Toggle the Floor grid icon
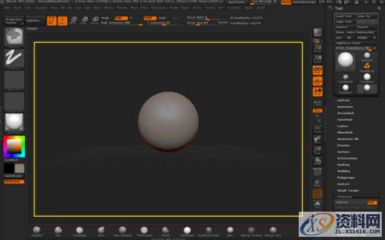Image resolution: width=385 pixels, height=240 pixels. coord(317,81)
